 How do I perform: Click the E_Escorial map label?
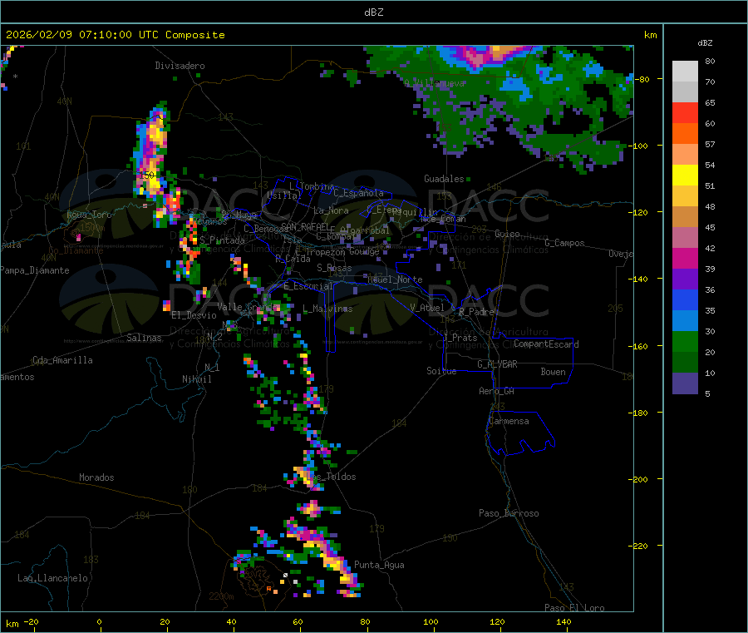pyautogui.click(x=308, y=286)
